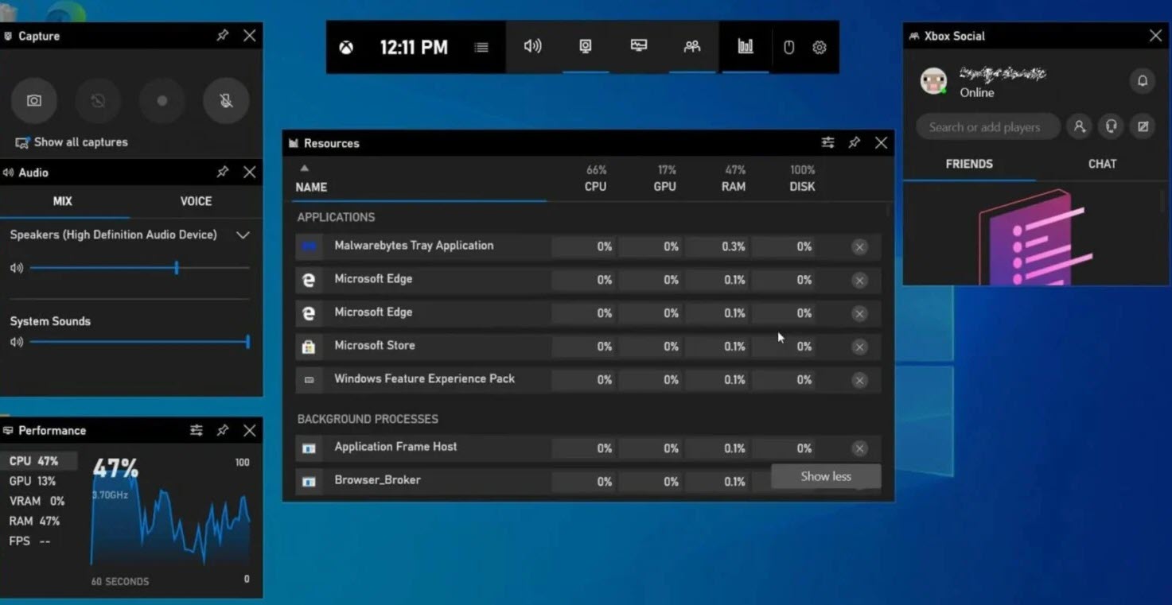
Task: End Malwarebytes Tray Application with its X
Action: click(x=859, y=247)
